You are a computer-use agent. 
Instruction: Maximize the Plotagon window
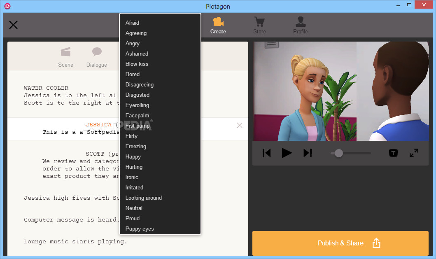(409, 5)
